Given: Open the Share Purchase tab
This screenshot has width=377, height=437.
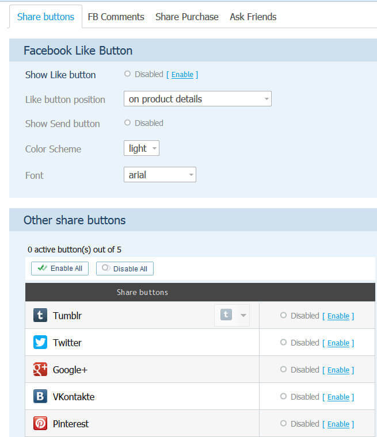Looking at the screenshot, I should pos(187,17).
